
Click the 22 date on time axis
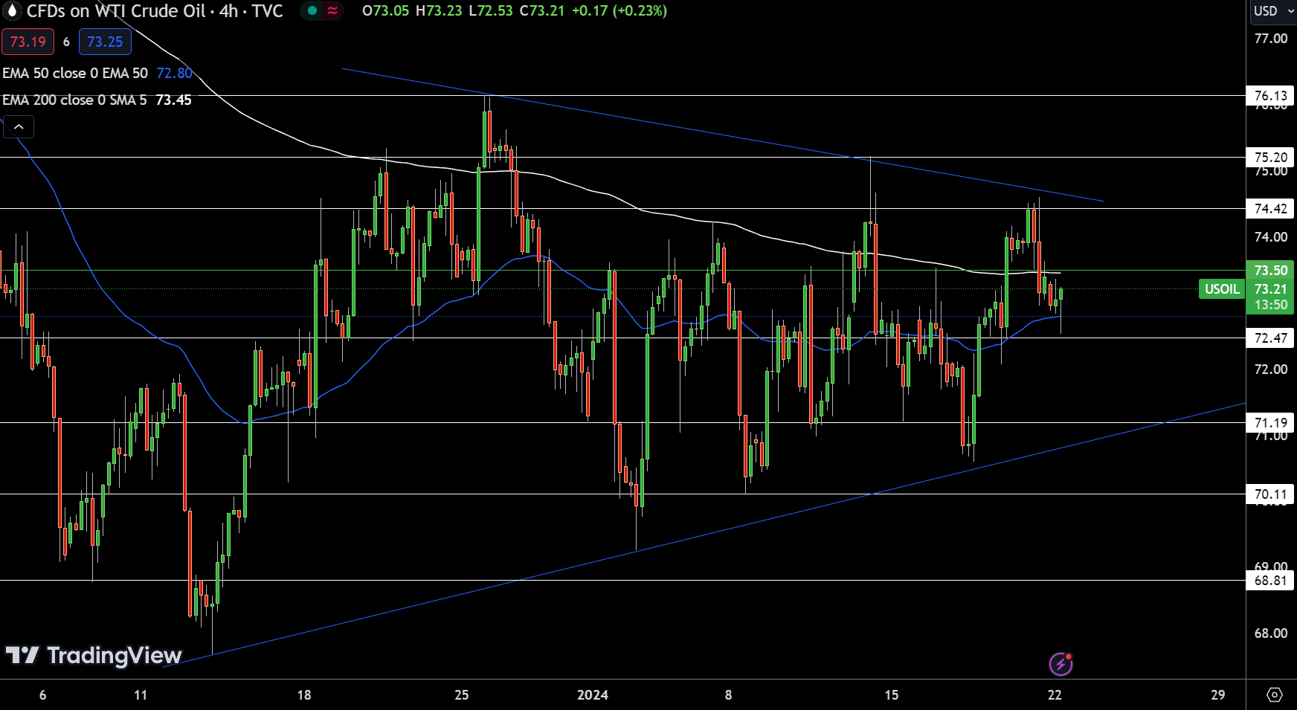pos(1054,695)
